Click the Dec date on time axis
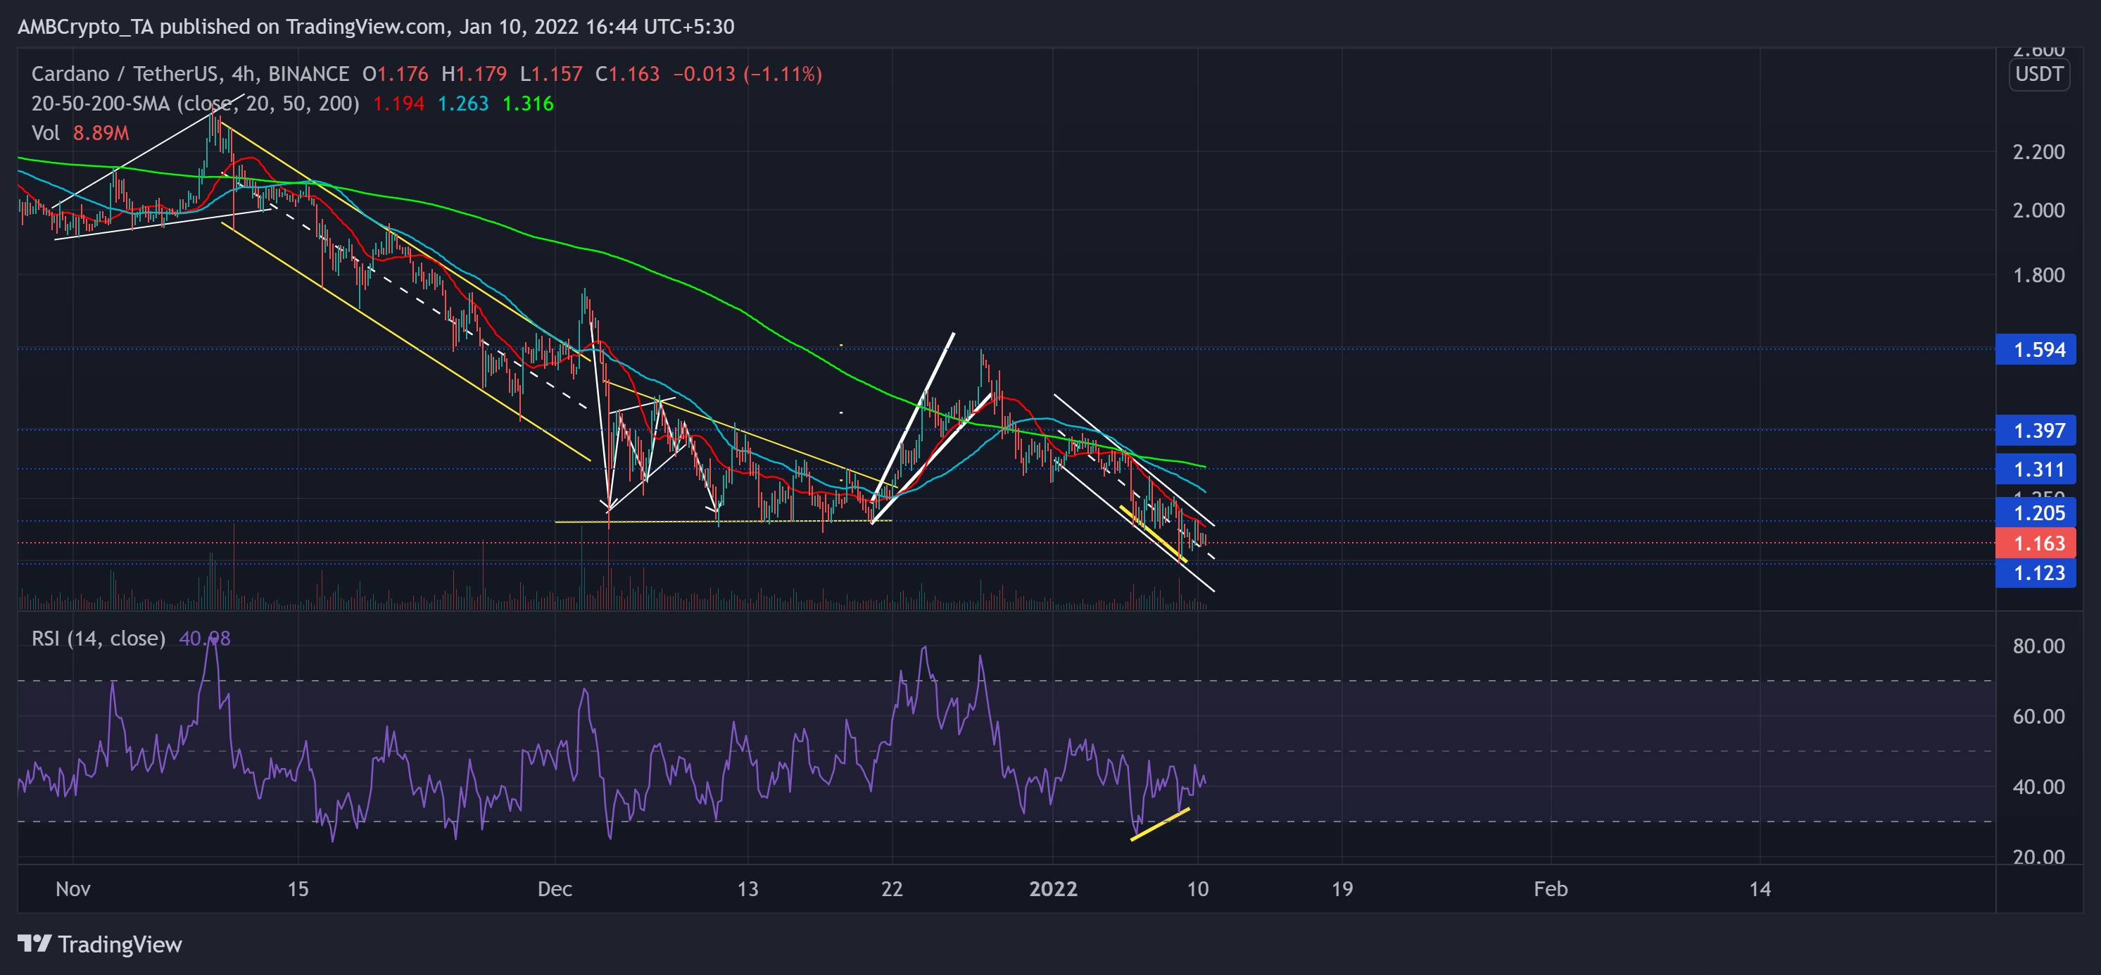The height and width of the screenshot is (975, 2101). [x=555, y=888]
